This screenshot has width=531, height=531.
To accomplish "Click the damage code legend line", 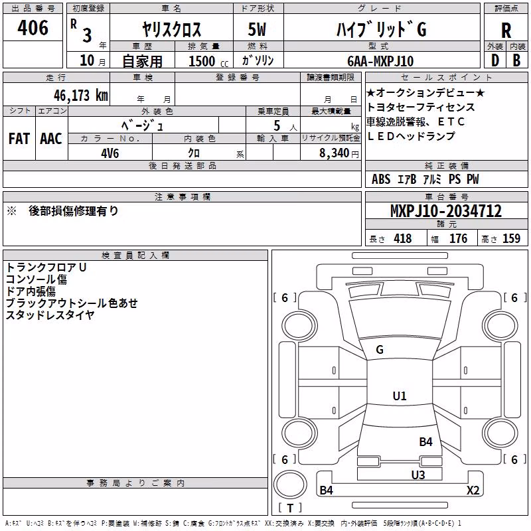I will [x=234, y=524].
